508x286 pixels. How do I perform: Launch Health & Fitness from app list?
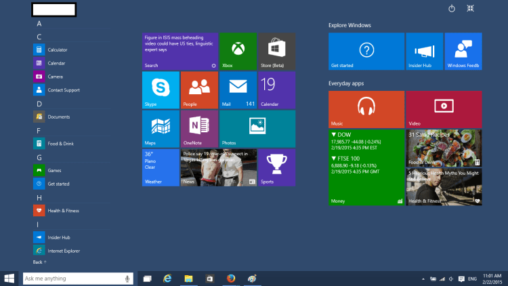pyautogui.click(x=71, y=211)
